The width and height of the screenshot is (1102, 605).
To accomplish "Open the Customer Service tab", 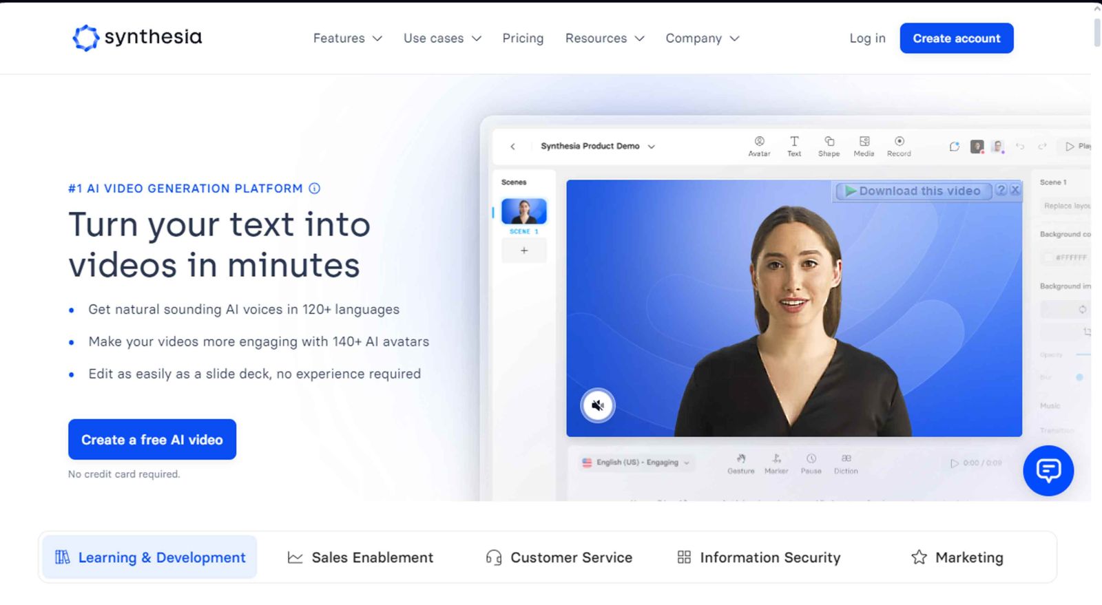I will coord(559,558).
